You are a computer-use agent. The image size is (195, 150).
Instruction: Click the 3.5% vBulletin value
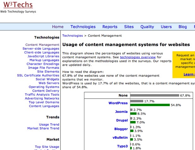(138, 140)
